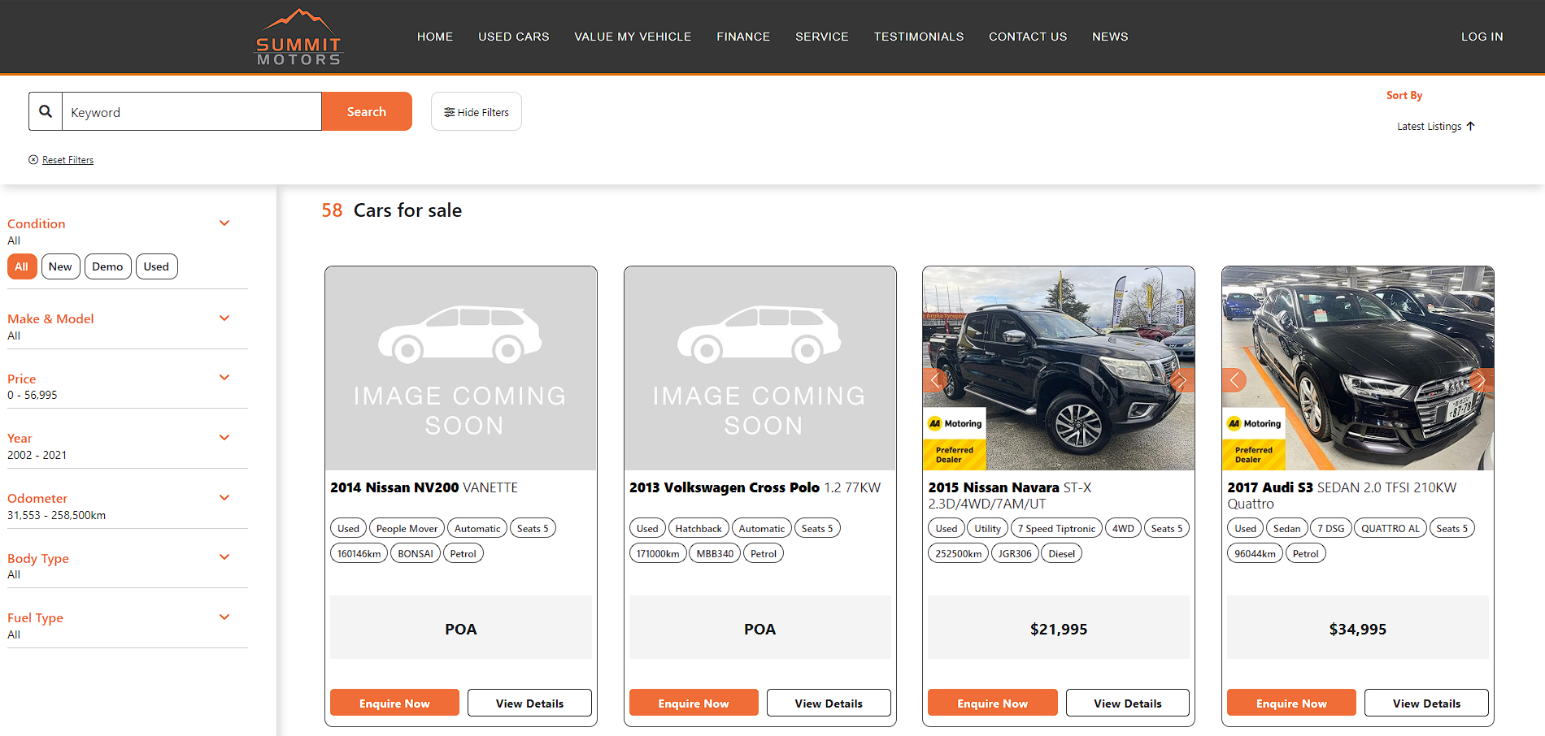
Task: Click the orange Search button
Action: click(x=367, y=111)
